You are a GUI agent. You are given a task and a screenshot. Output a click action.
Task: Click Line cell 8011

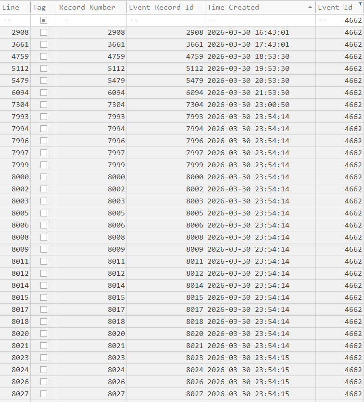(x=15, y=261)
